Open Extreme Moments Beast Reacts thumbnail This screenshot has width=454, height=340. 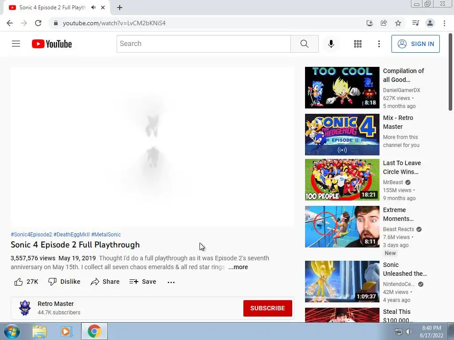tap(342, 227)
